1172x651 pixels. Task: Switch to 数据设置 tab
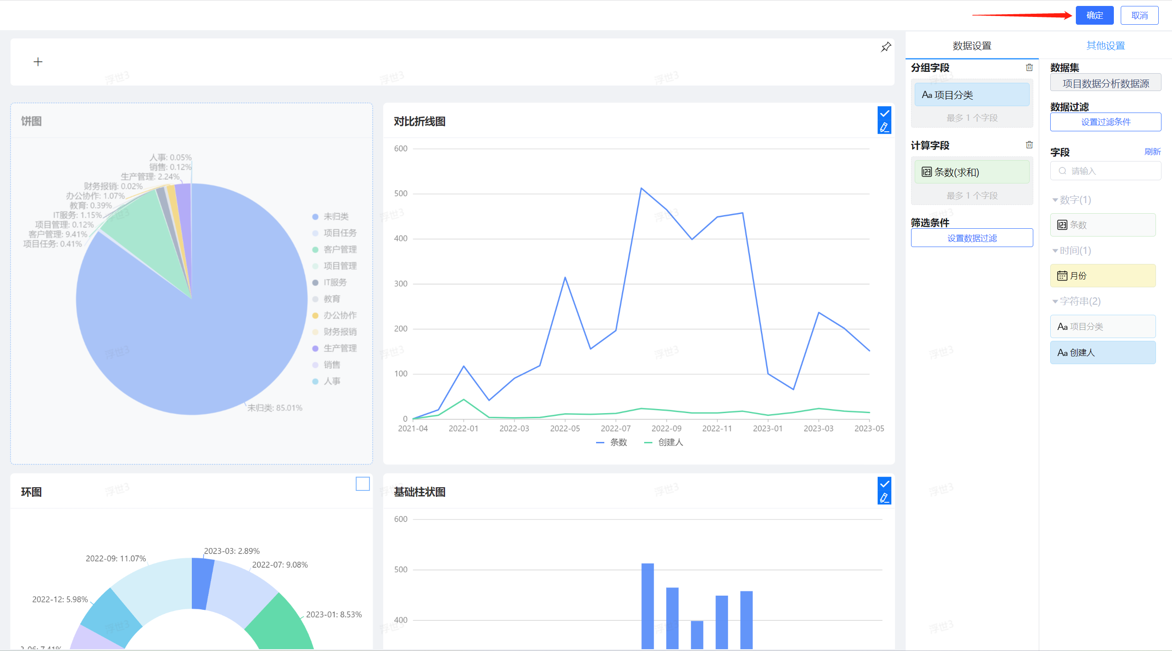[x=972, y=46]
